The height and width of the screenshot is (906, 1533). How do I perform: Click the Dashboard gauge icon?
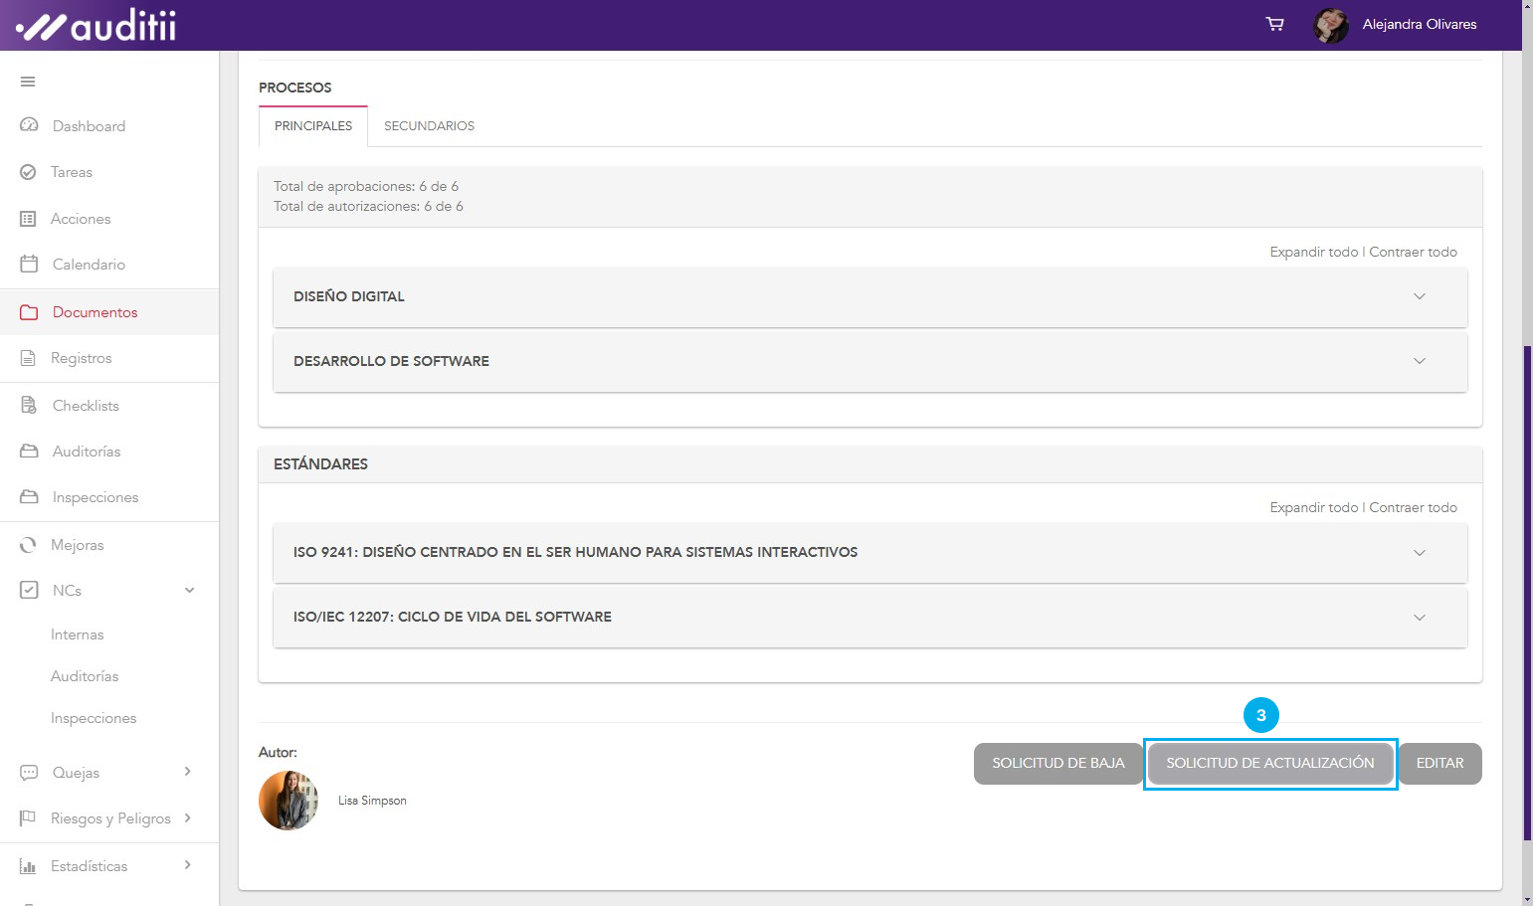tap(29, 125)
